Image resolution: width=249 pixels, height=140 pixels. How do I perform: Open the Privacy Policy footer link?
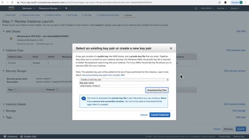click(224, 136)
